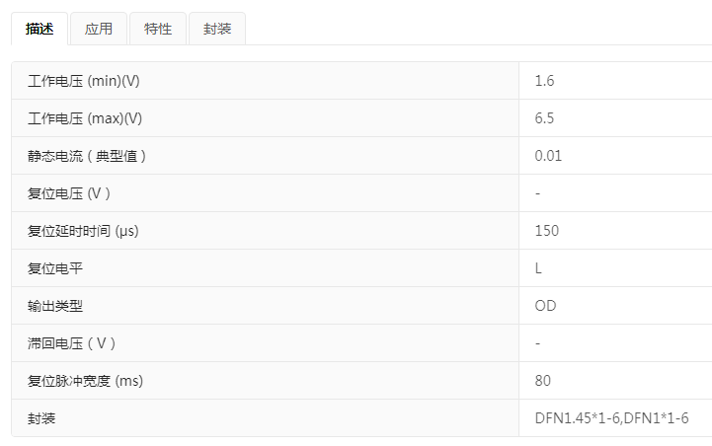This screenshot has width=712, height=446.
Task: Click the 工作电压 (min)(V) row label
Action: [91, 81]
